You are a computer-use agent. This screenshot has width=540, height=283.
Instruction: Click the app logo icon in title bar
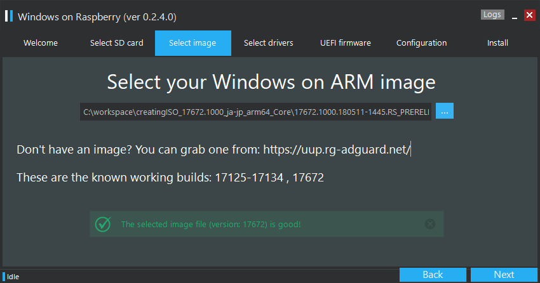click(9, 16)
